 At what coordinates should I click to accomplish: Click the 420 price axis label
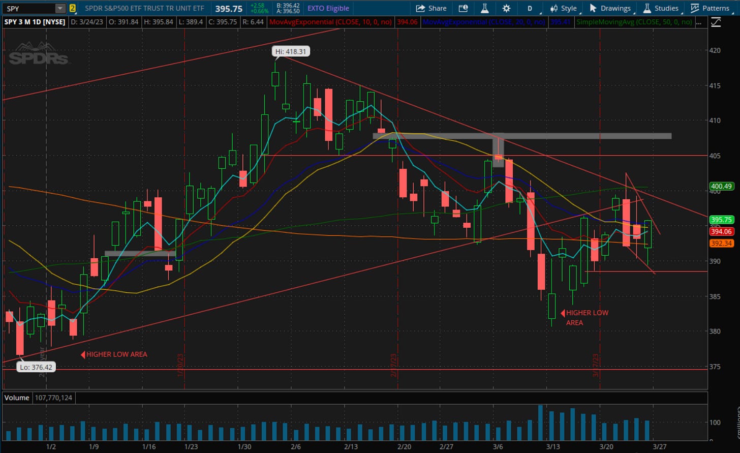pos(715,50)
